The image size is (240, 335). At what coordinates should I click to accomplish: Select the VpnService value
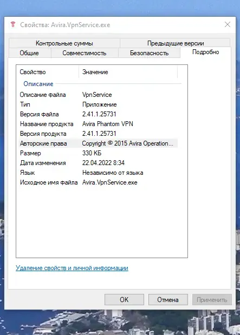97,95
